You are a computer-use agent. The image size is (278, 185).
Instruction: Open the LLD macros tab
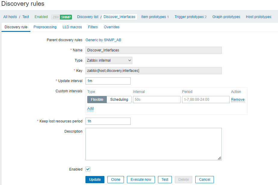(x=72, y=27)
